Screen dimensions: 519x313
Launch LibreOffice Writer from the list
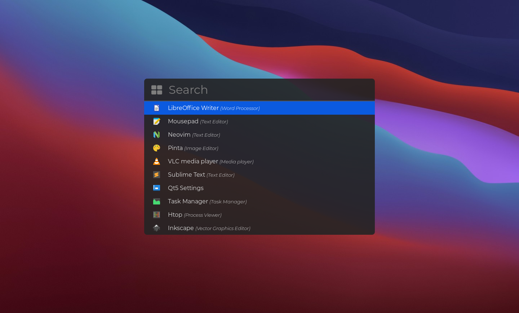[259, 108]
